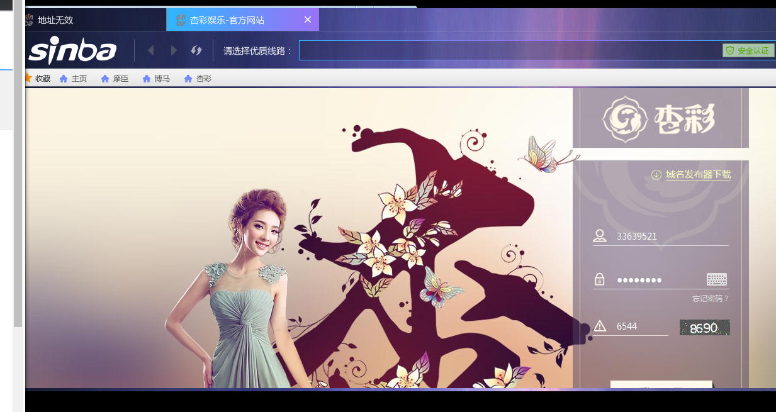Screen dimensions: 776x412
Task: Click the padlock icon beside the password
Action: pos(599,279)
